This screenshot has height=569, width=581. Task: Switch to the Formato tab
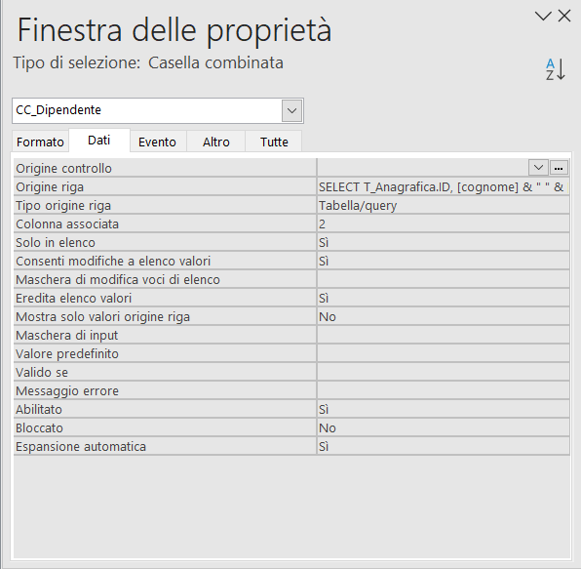pyautogui.click(x=40, y=142)
